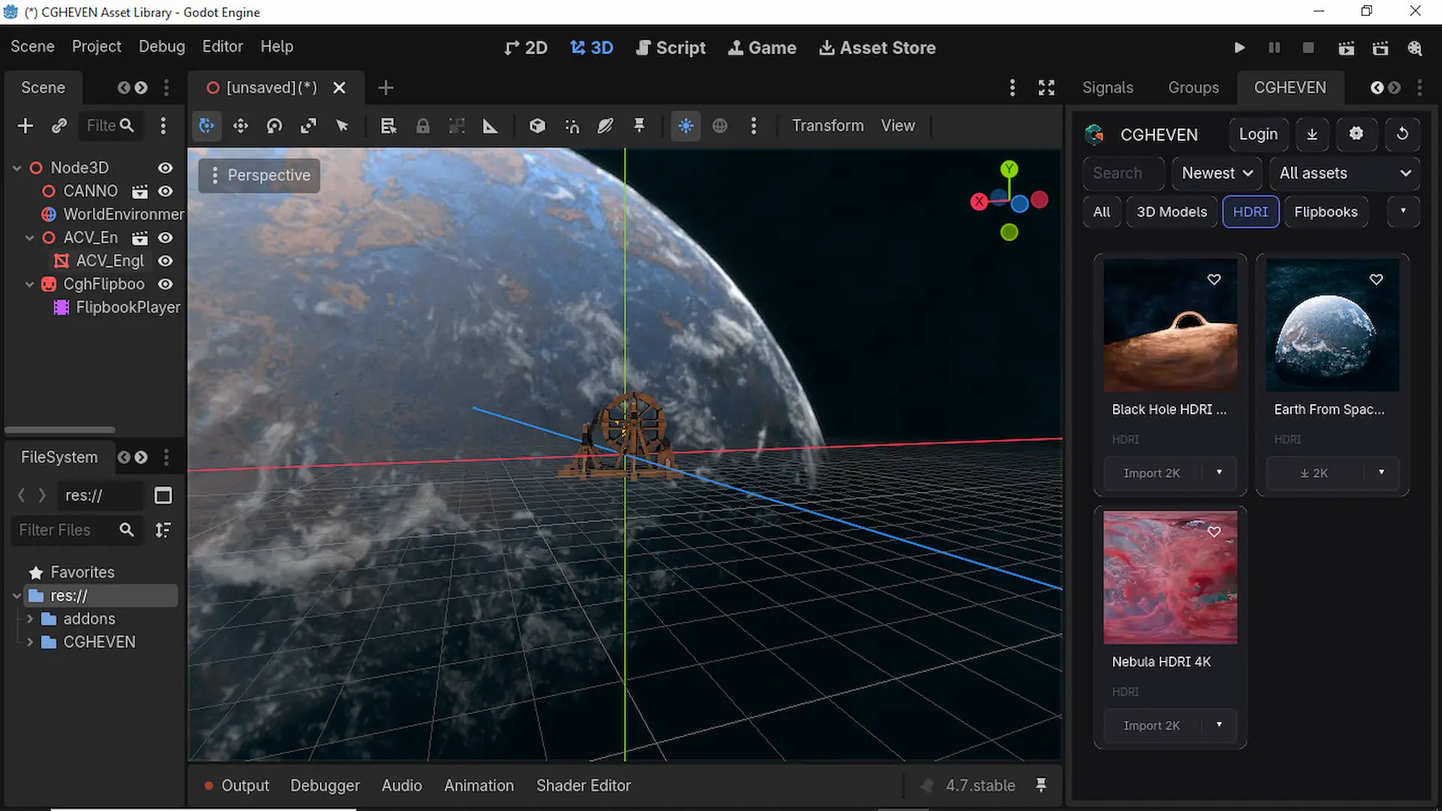Expand the CGHEVEN folder in FileSystem
Screen dimensions: 1442x811
point(29,643)
